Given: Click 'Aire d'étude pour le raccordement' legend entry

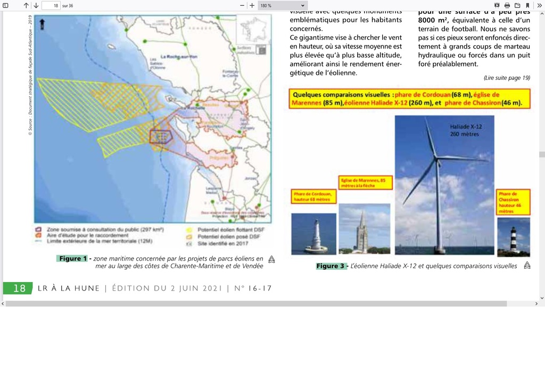Looking at the screenshot, I should 88,235.
